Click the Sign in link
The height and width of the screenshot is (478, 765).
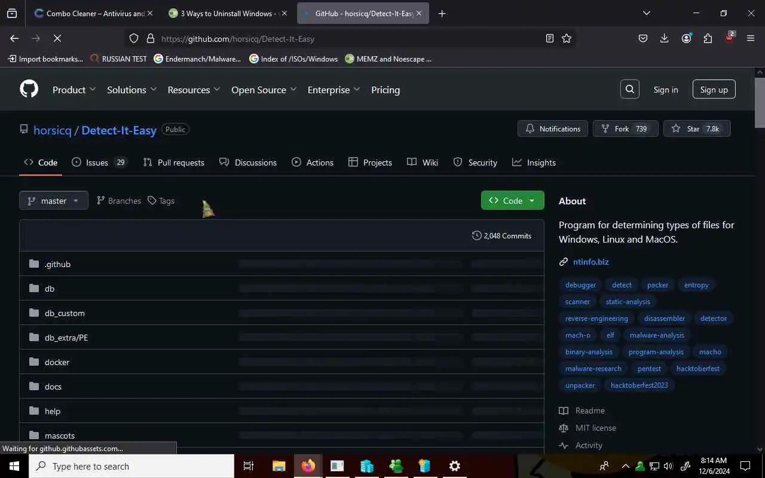point(666,90)
